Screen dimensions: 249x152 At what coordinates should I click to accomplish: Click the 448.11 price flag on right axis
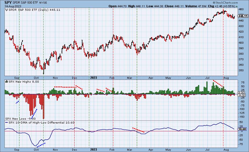243,16
